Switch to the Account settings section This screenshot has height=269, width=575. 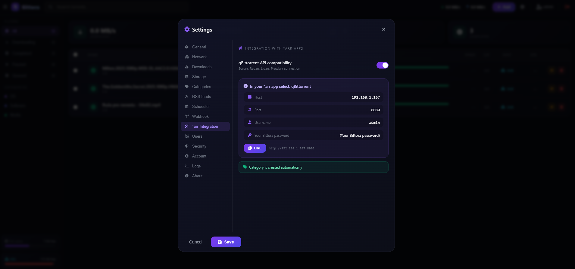(x=199, y=156)
